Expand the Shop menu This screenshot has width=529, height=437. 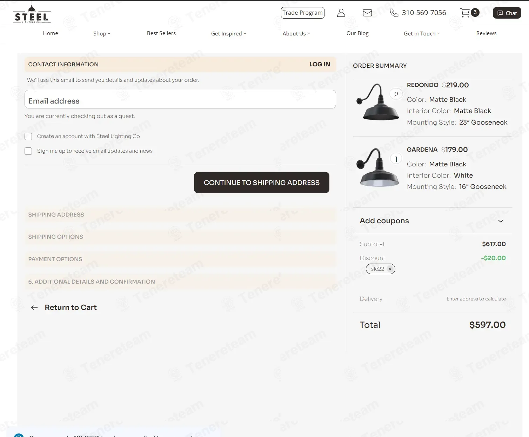pyautogui.click(x=102, y=34)
